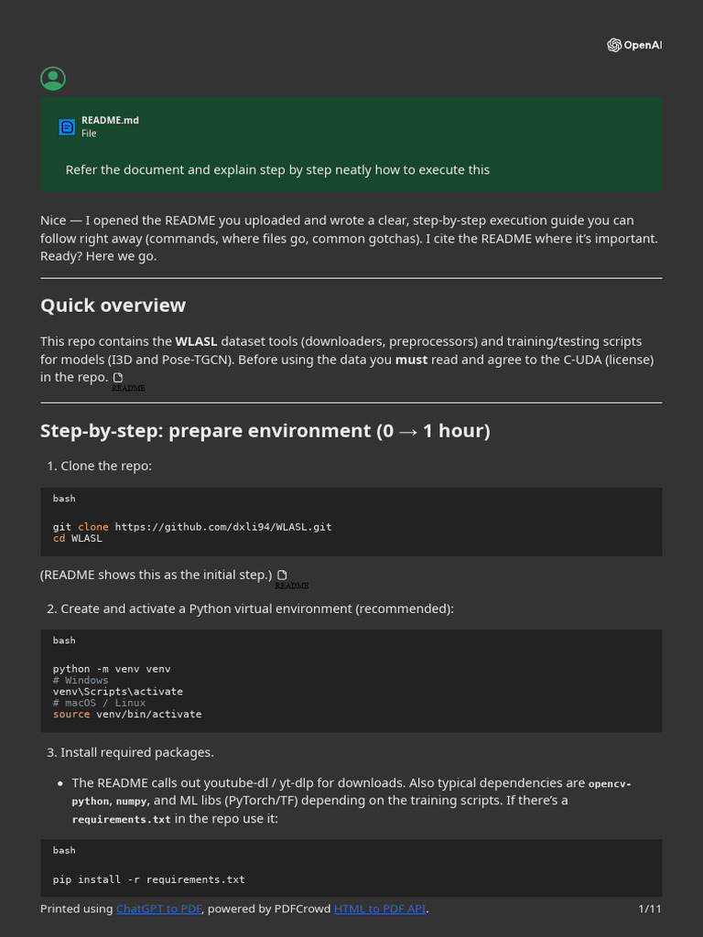
Task: Click the "Quick overview" heading
Action: 113,306
